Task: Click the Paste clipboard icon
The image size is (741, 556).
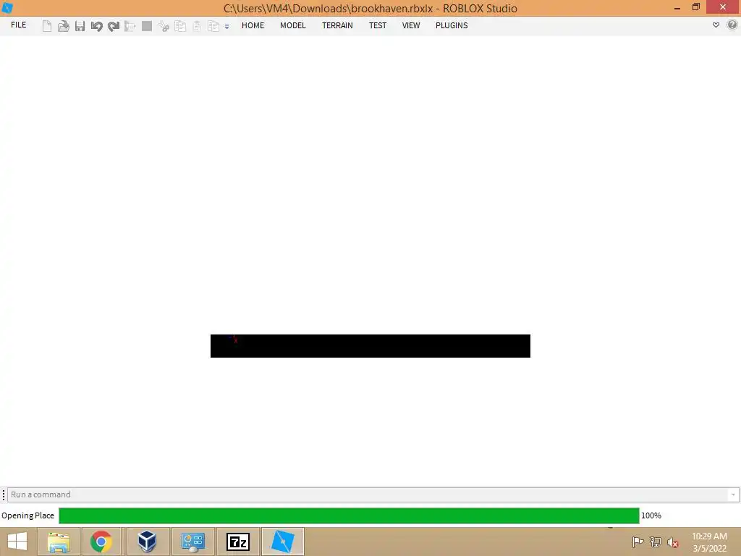Action: pos(197,26)
